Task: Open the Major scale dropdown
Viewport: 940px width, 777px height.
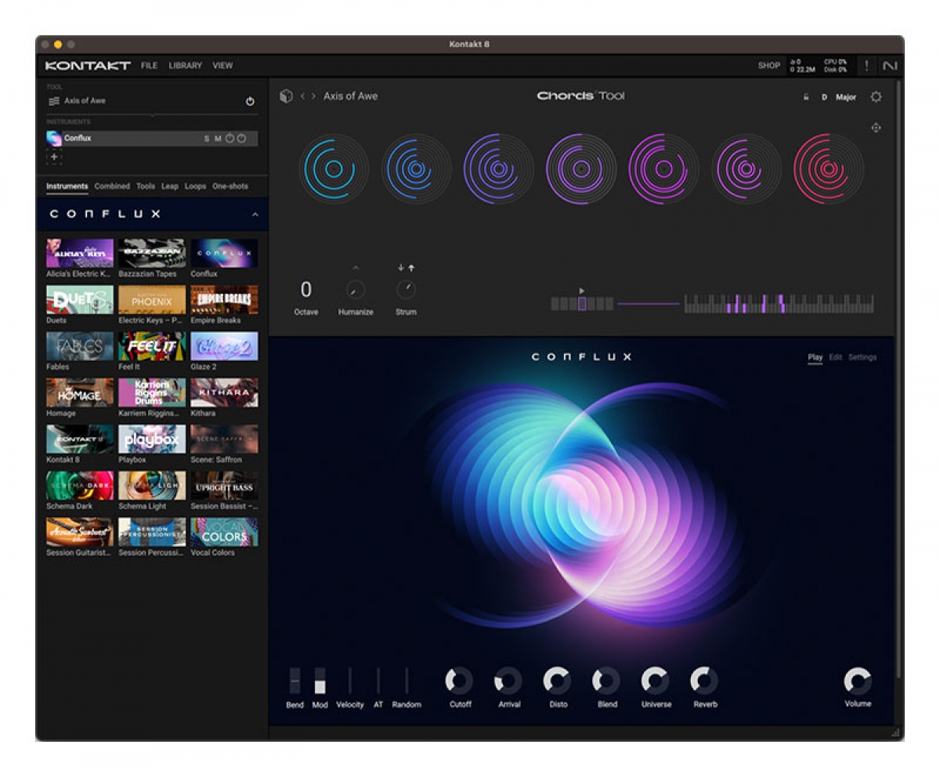Action: [846, 98]
